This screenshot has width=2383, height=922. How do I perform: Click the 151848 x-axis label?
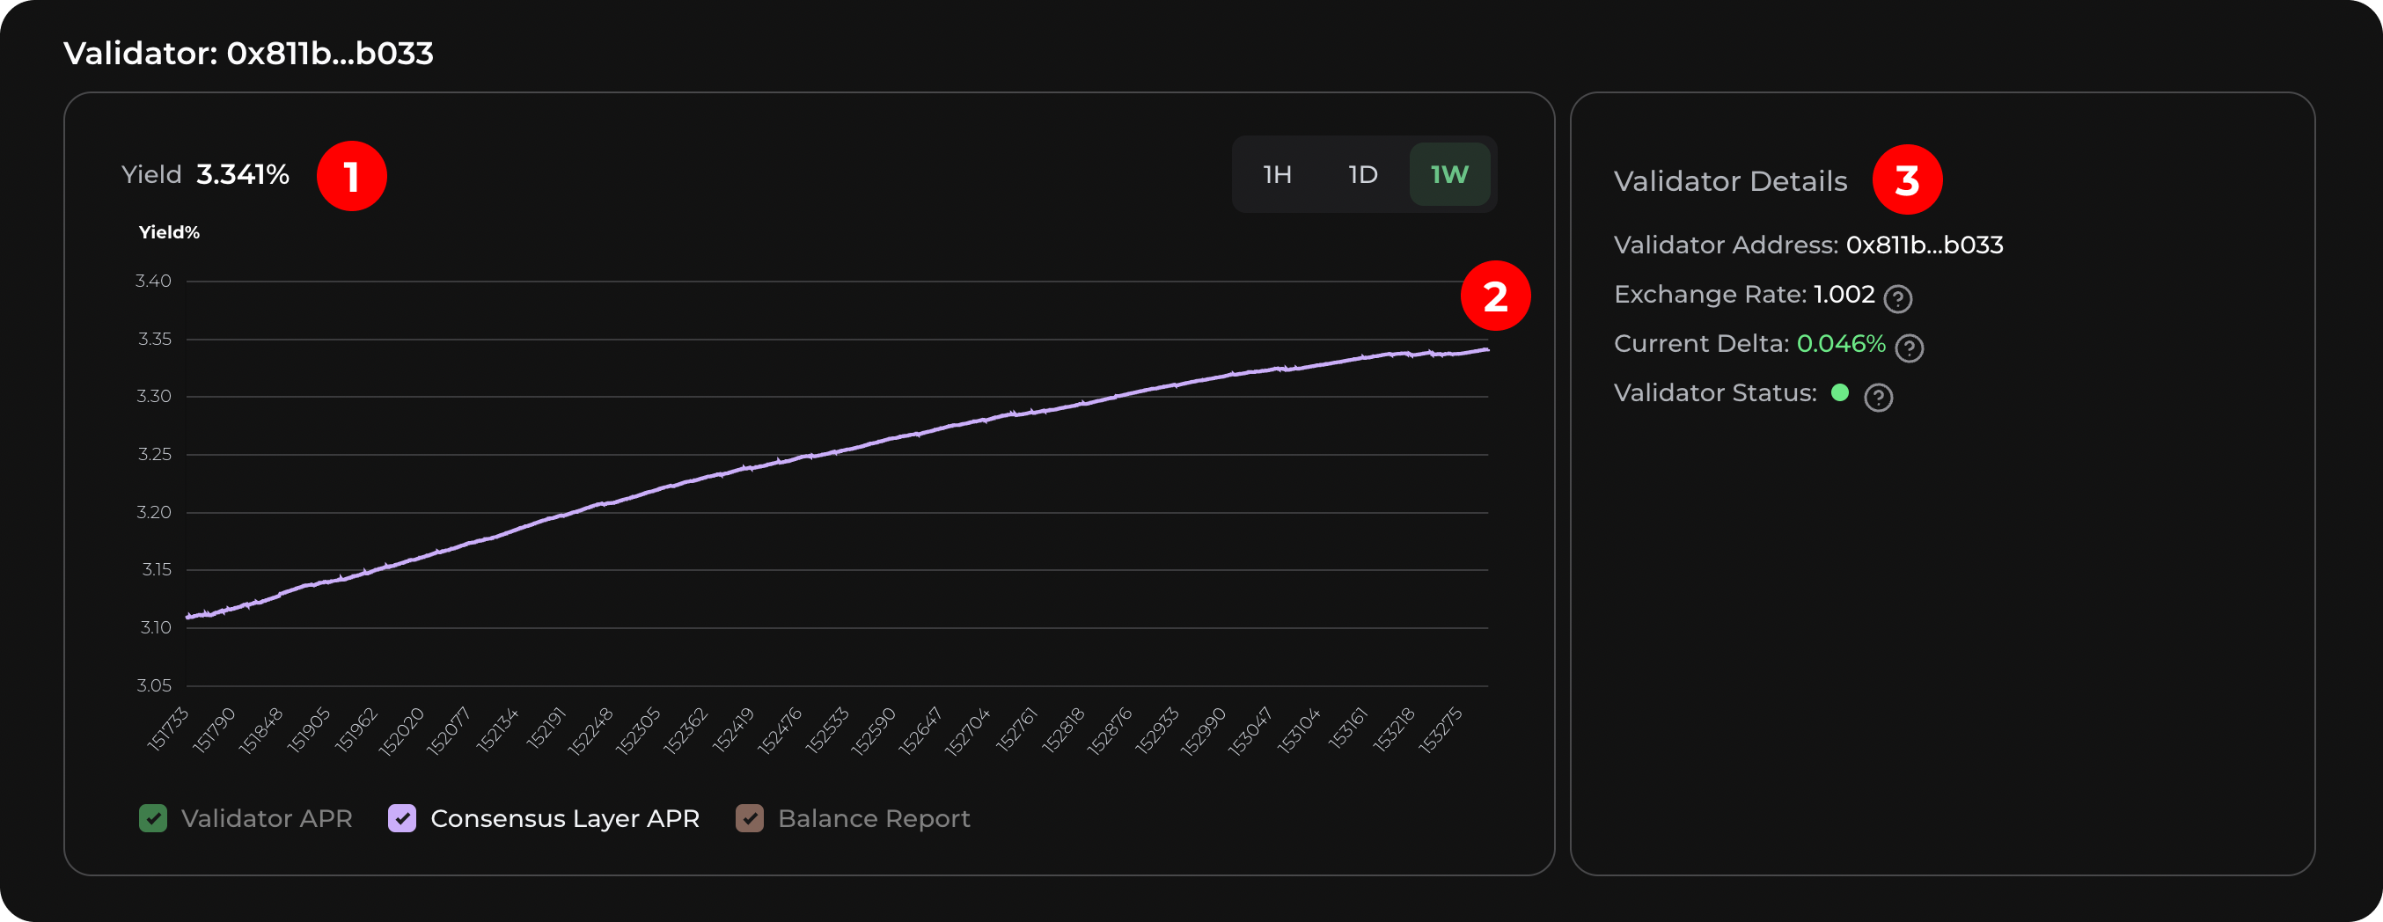[x=260, y=730]
